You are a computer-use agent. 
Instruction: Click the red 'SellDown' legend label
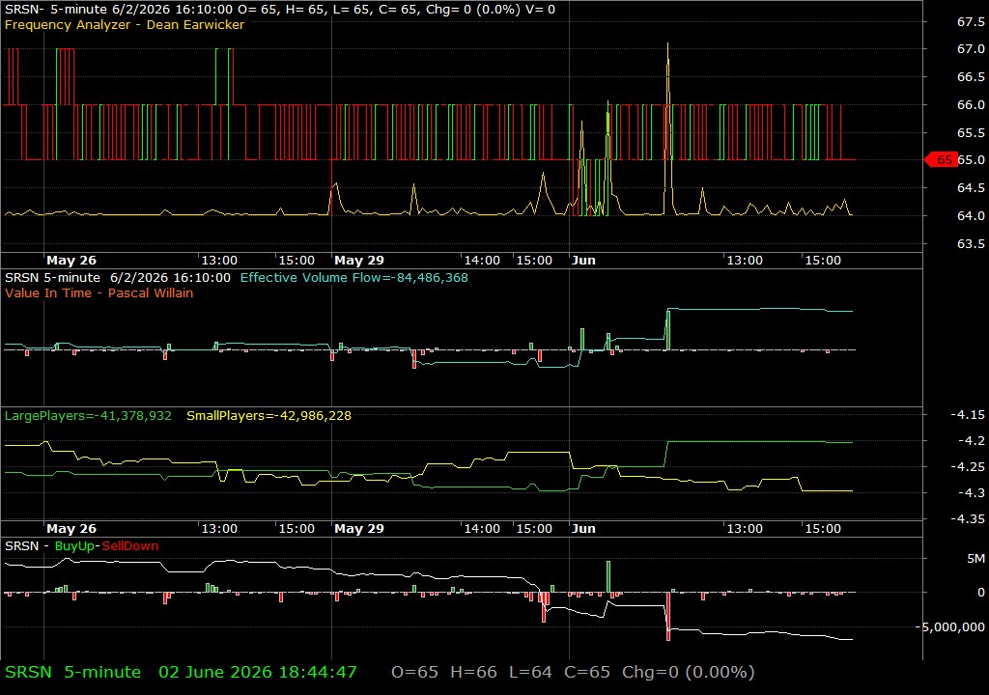(130, 546)
